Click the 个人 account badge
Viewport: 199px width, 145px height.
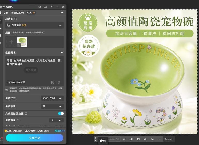tap(31, 13)
